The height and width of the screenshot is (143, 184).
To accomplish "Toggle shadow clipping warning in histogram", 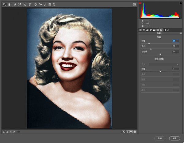I will click(x=140, y=3).
